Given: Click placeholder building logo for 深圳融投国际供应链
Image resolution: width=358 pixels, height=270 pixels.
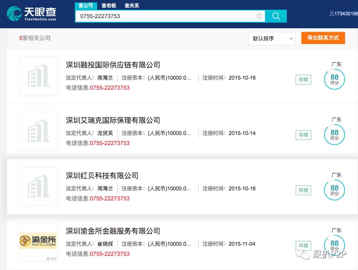Looking at the screenshot, I should (38, 76).
